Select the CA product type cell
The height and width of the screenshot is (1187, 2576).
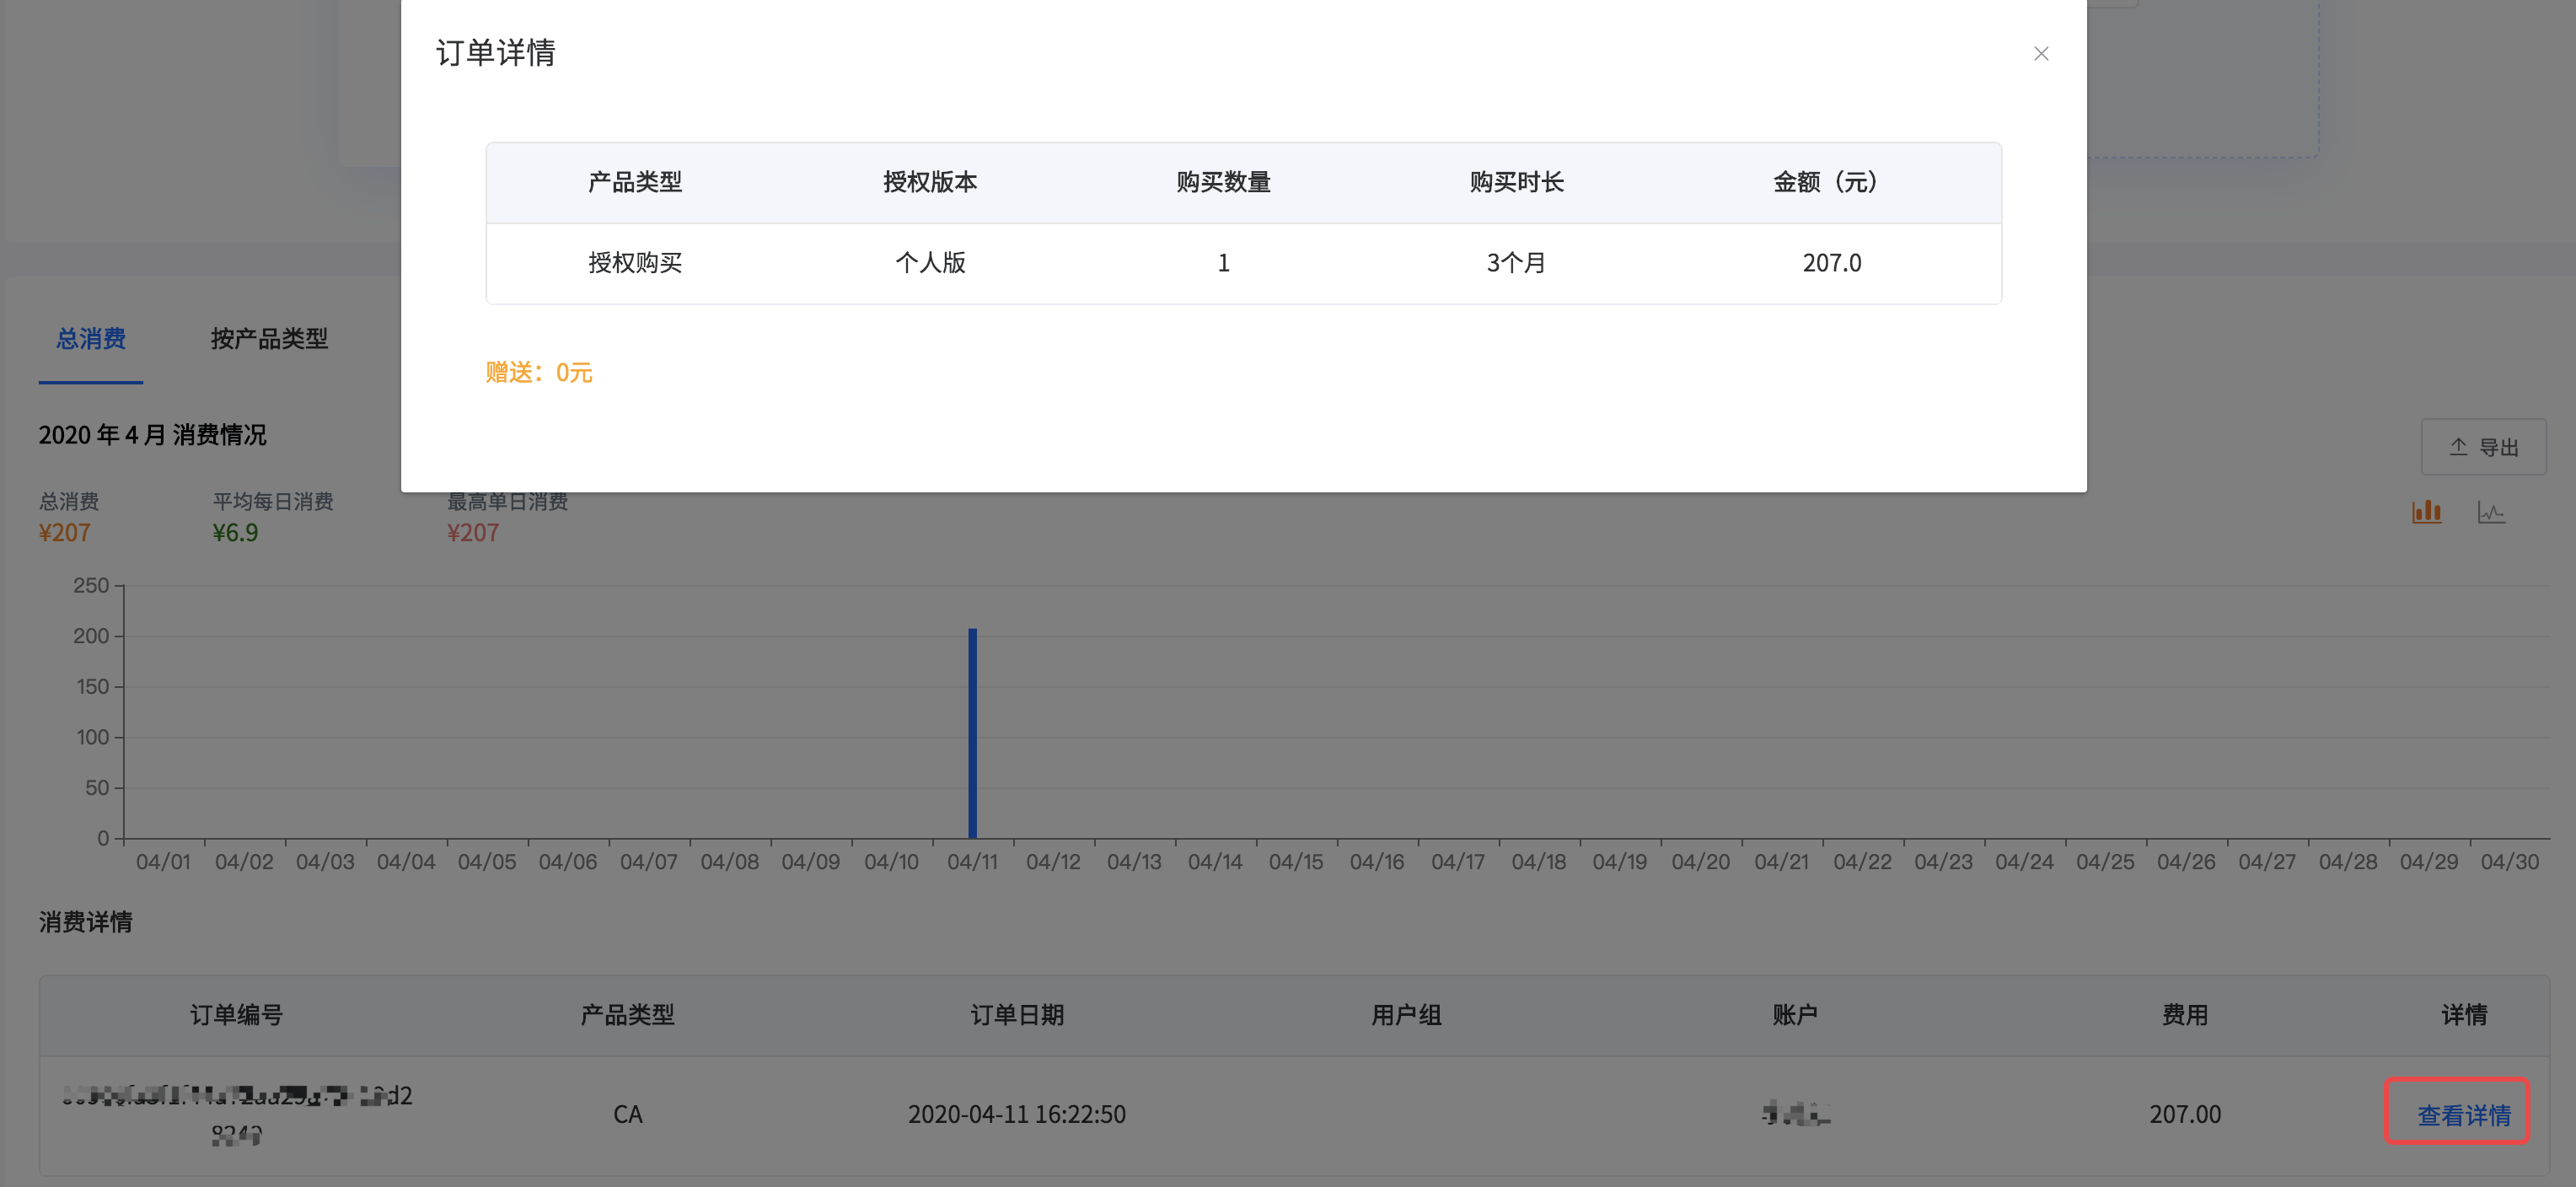click(628, 1114)
